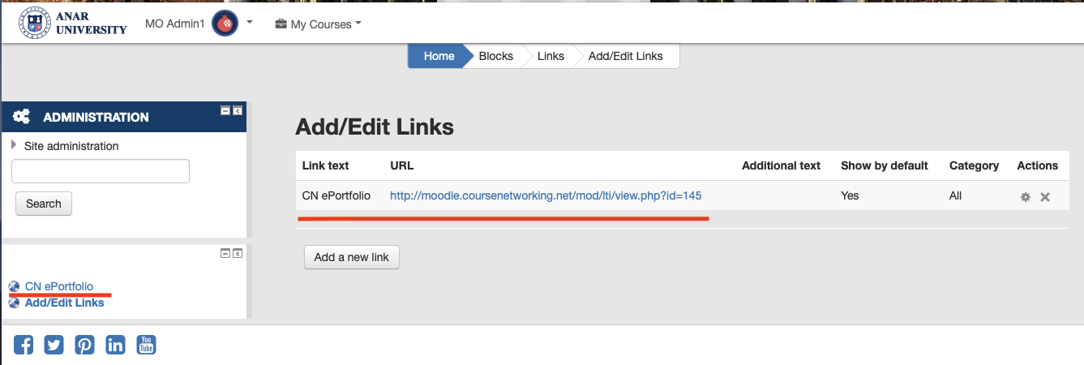Open the Facebook social icon
This screenshot has height=365, width=1084.
click(24, 345)
